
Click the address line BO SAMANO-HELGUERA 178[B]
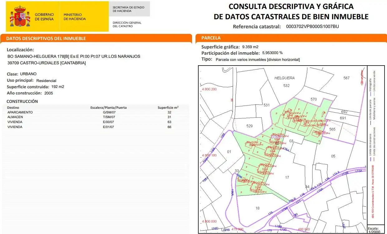[x=74, y=56]
